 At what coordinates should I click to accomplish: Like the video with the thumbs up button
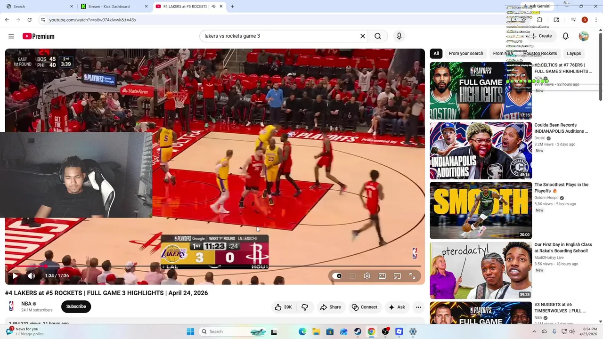coord(284,307)
